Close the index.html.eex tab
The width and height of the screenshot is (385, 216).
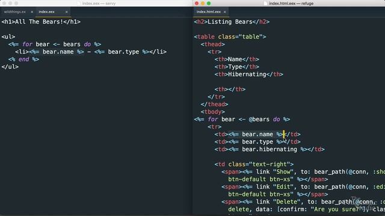224,12
